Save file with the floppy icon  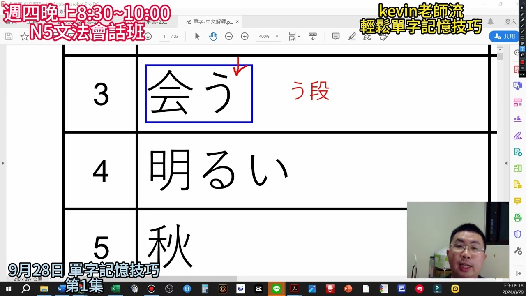click(x=9, y=36)
